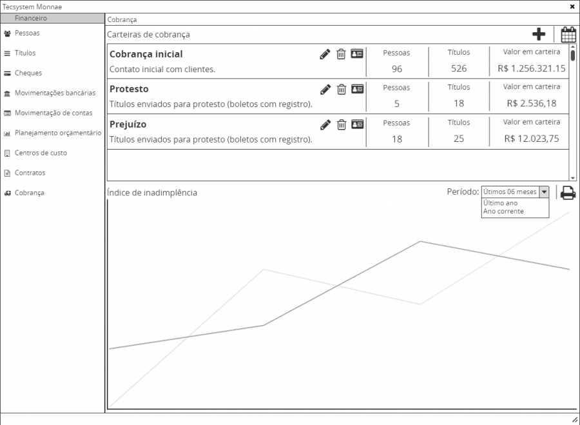580x425 pixels.
Task: Open contact card icon for Prejuízo
Action: click(x=357, y=124)
